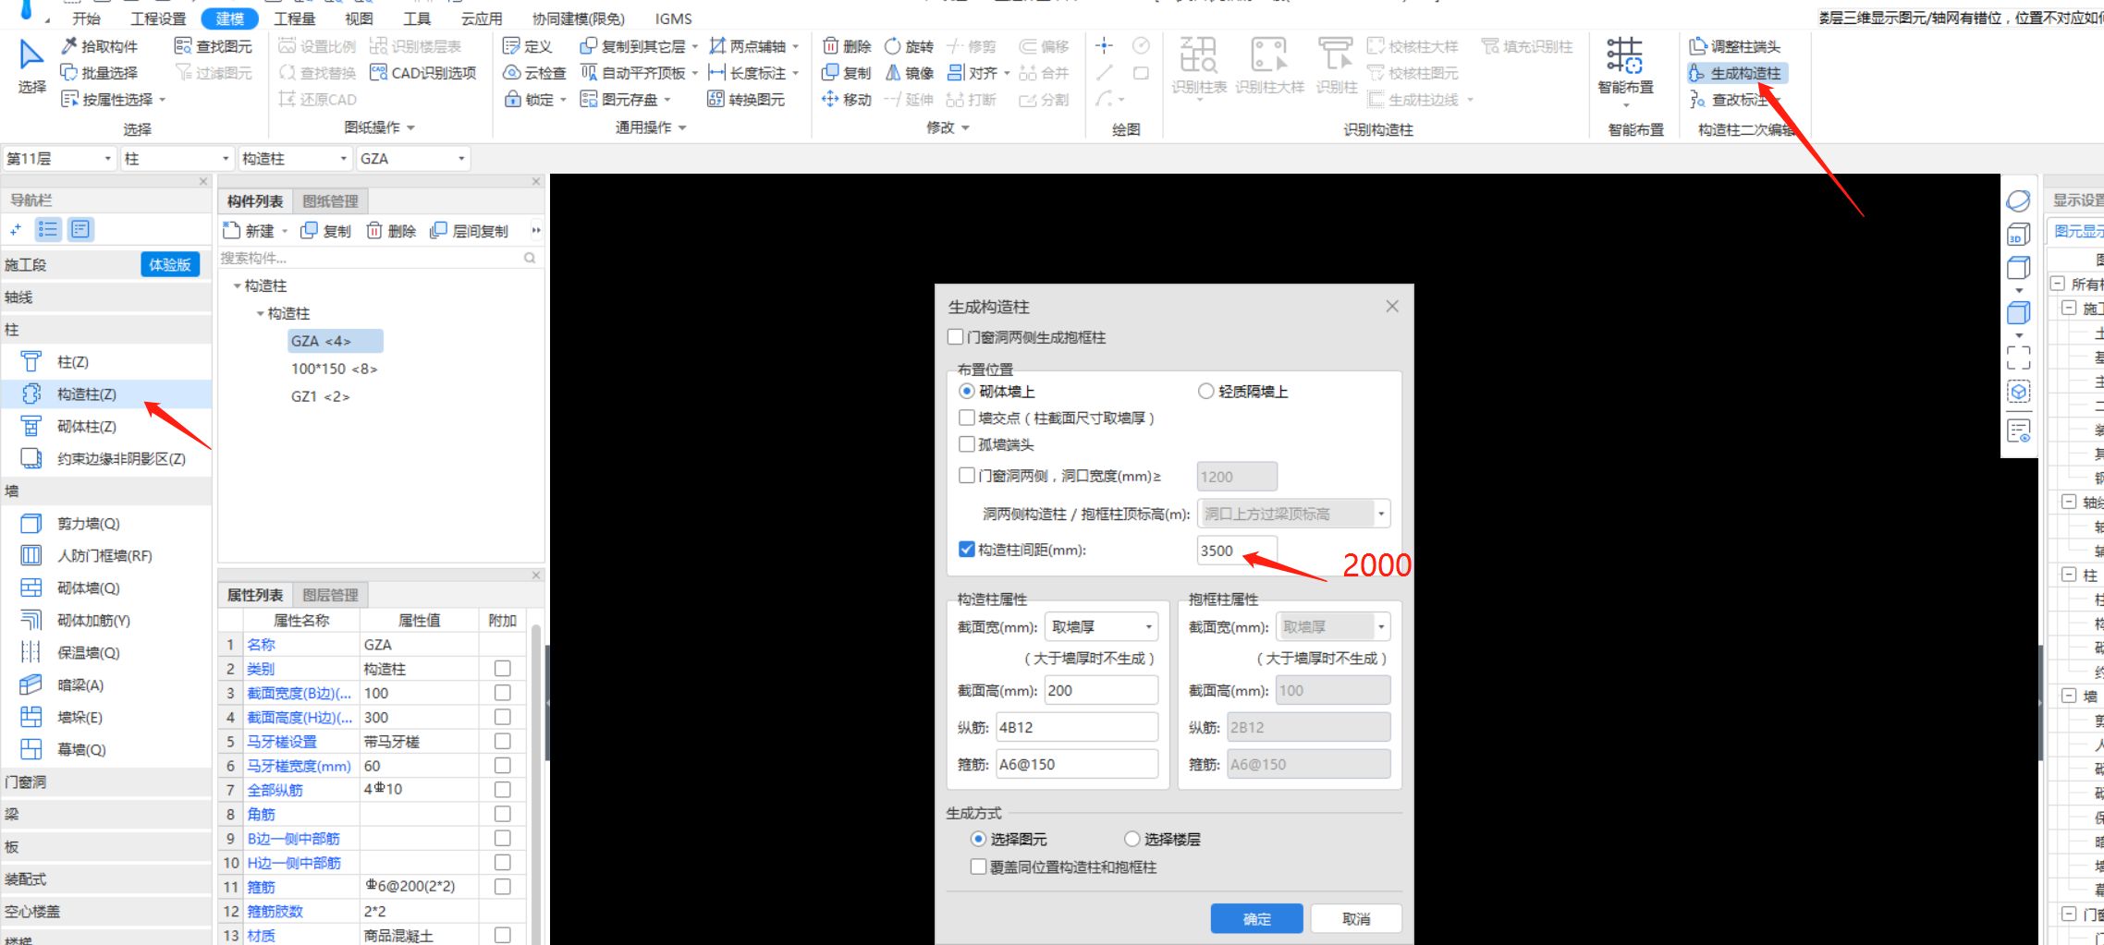Click the 批量选择 tool
The image size is (2104, 945).
(99, 73)
